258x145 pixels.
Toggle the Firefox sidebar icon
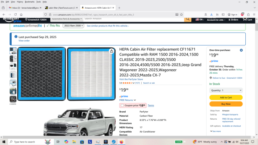pyautogui.click(x=223, y=14)
